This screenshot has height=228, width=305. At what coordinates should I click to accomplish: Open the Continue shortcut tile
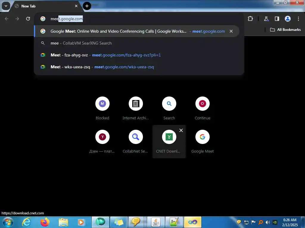coord(203,109)
